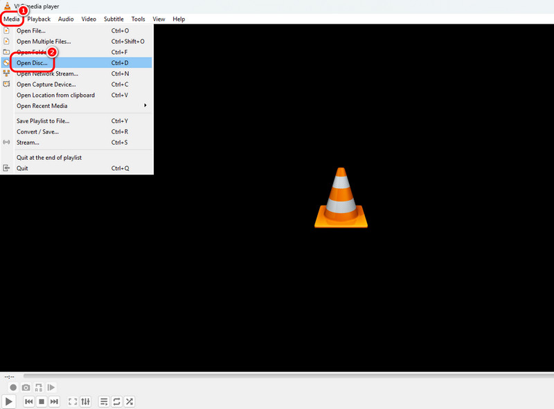Toggle random shuffle icon
The image size is (554, 409).
coord(129,401)
